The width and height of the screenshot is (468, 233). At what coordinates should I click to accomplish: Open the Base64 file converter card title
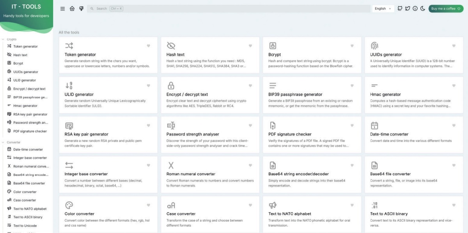390,174
